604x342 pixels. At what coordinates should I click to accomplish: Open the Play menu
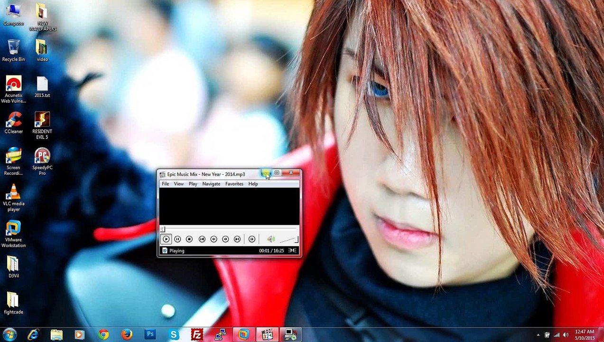[193, 184]
